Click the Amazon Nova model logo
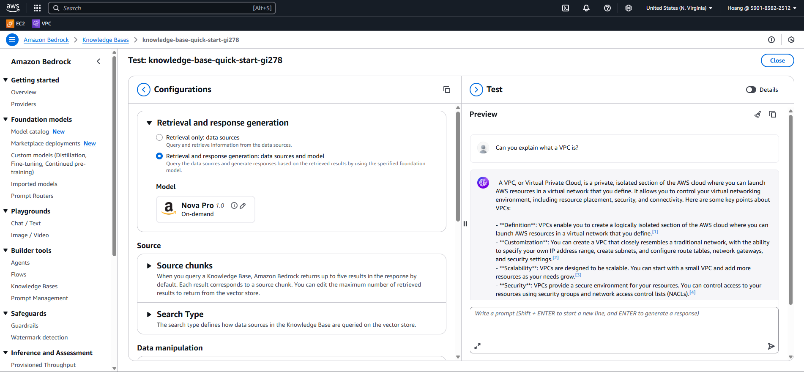Viewport: 804px width, 372px height. click(169, 208)
